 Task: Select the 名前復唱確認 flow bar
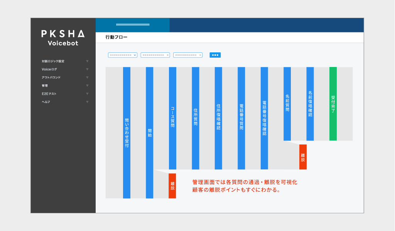click(x=310, y=104)
